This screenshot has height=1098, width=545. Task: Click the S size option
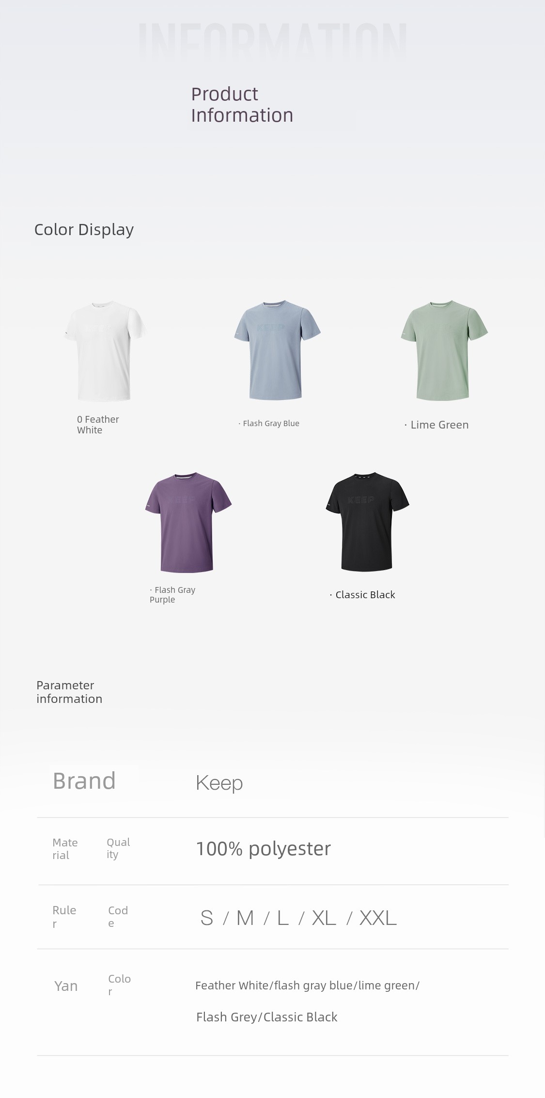click(207, 918)
